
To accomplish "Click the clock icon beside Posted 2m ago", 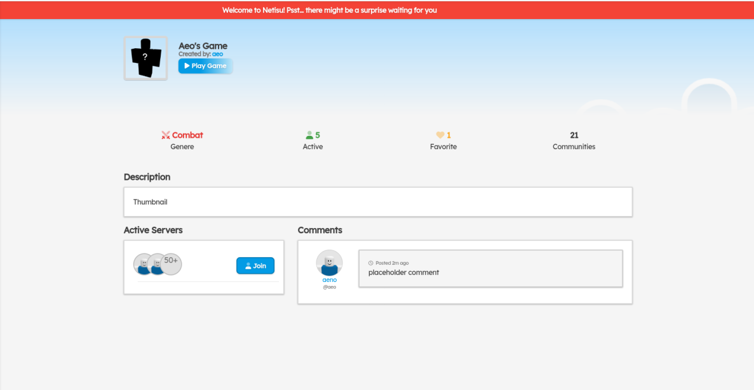I will [371, 263].
